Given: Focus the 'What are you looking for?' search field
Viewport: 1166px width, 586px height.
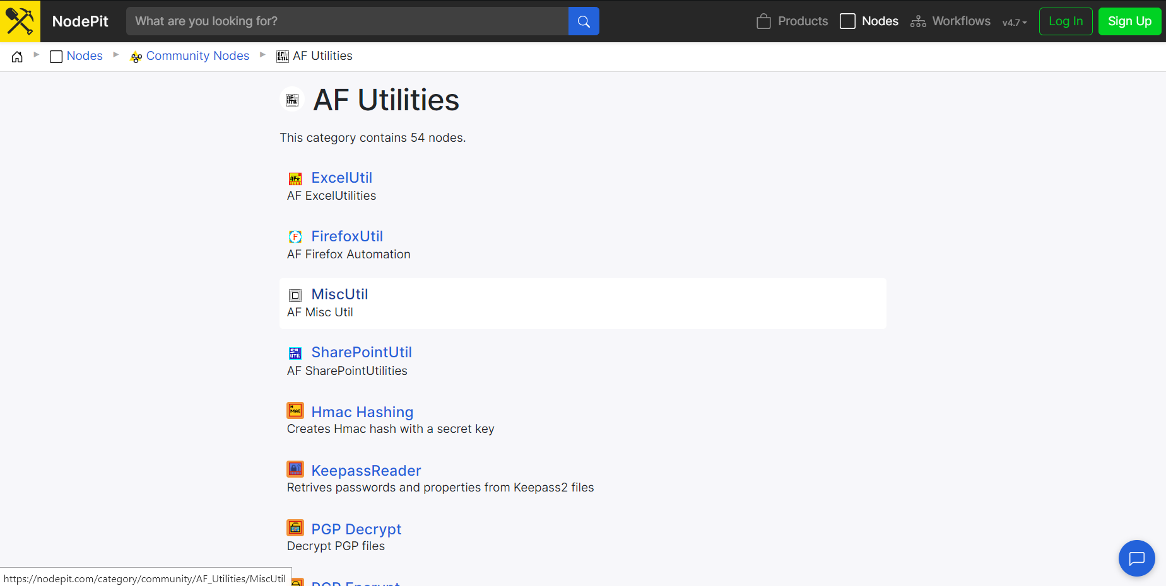Looking at the screenshot, I should coord(347,21).
